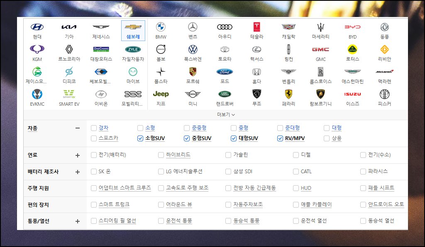Open the 준대형 body type link

(x=293, y=128)
